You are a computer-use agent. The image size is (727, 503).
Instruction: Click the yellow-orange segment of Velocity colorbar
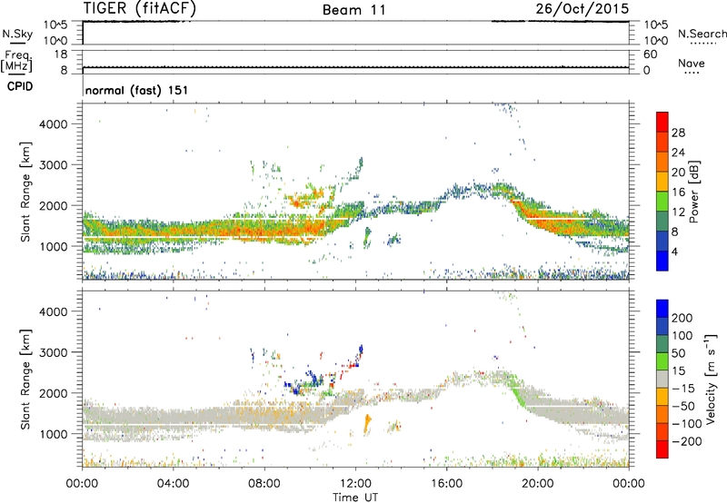tap(662, 397)
